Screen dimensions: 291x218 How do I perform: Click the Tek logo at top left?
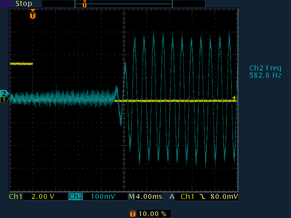click(x=7, y=4)
